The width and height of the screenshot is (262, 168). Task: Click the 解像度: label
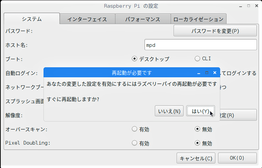point(14,115)
